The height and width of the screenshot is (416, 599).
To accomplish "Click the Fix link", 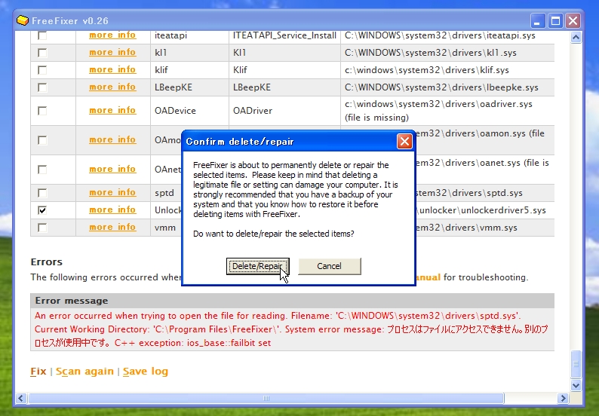I will pyautogui.click(x=38, y=372).
